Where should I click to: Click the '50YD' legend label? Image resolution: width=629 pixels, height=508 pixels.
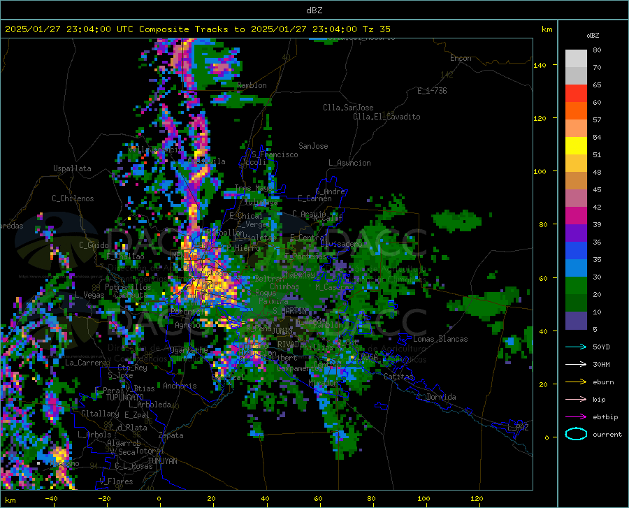pos(601,347)
